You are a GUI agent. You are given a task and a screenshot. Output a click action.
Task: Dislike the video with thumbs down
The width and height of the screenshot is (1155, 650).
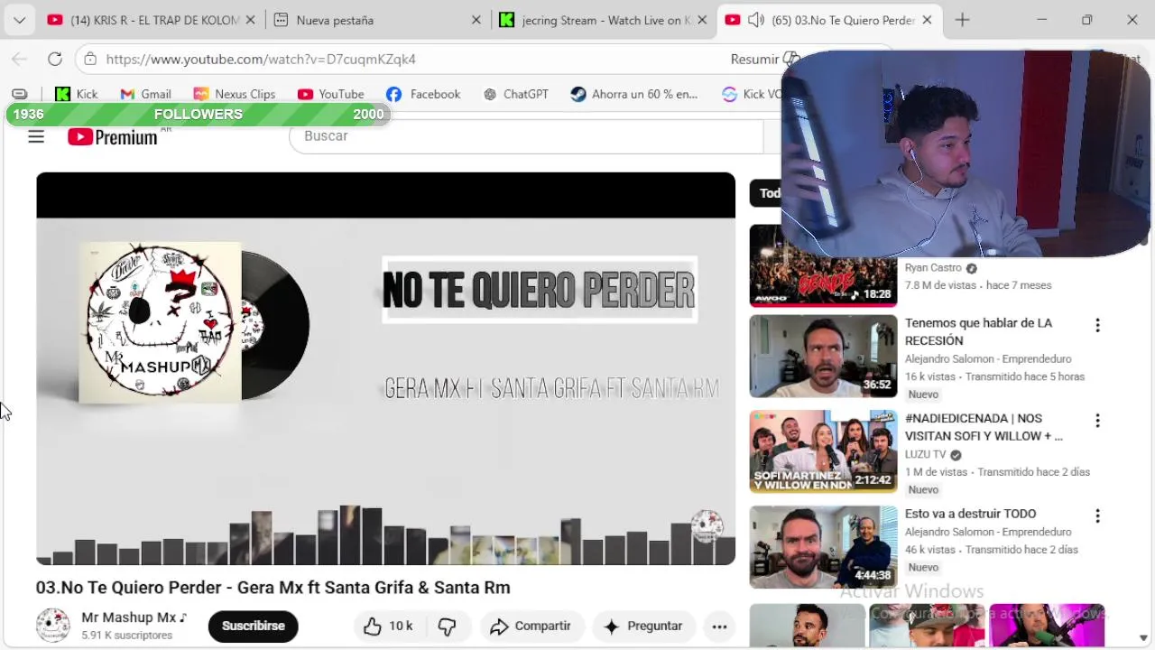[448, 626]
